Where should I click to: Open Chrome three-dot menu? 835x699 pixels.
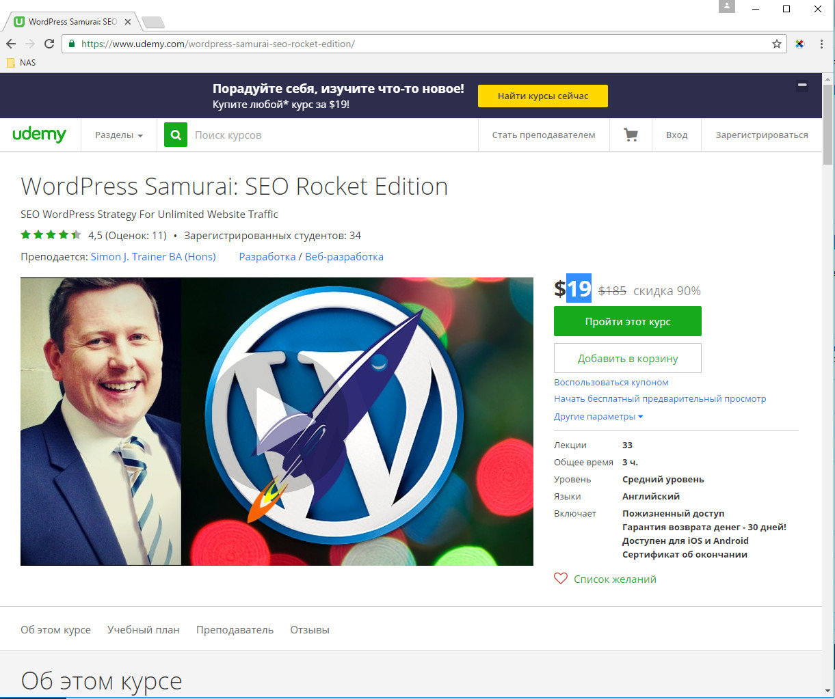821,44
